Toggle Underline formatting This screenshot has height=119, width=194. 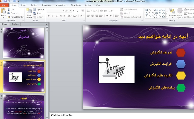coord(57,16)
